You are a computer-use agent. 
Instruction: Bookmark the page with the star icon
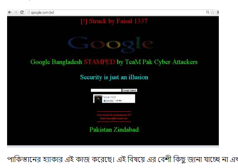point(213,12)
